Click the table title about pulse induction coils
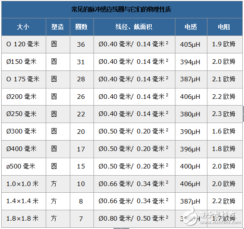The width and height of the screenshot is (244, 229). pyautogui.click(x=121, y=9)
